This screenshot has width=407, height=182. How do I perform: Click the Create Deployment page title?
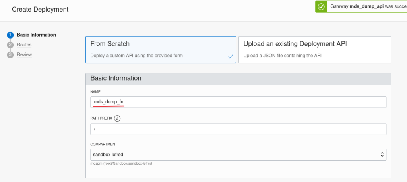(x=40, y=10)
